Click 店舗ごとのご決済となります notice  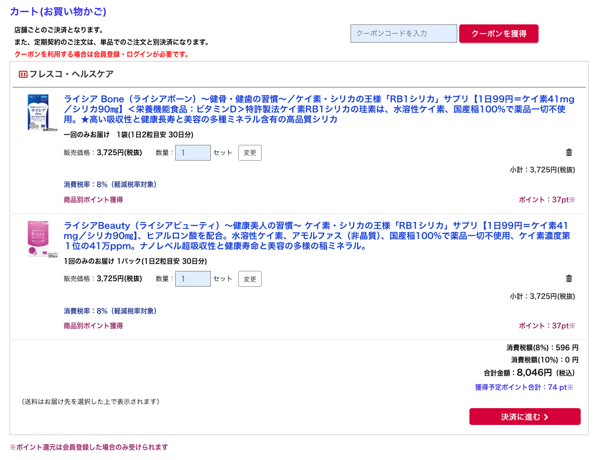tap(58, 30)
